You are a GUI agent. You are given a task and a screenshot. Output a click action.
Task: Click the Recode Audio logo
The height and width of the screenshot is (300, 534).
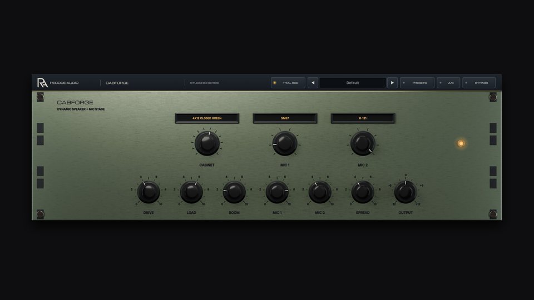tap(42, 83)
